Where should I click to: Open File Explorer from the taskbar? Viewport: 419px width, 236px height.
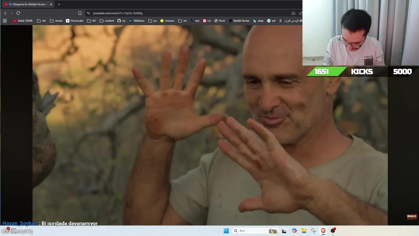click(x=304, y=231)
